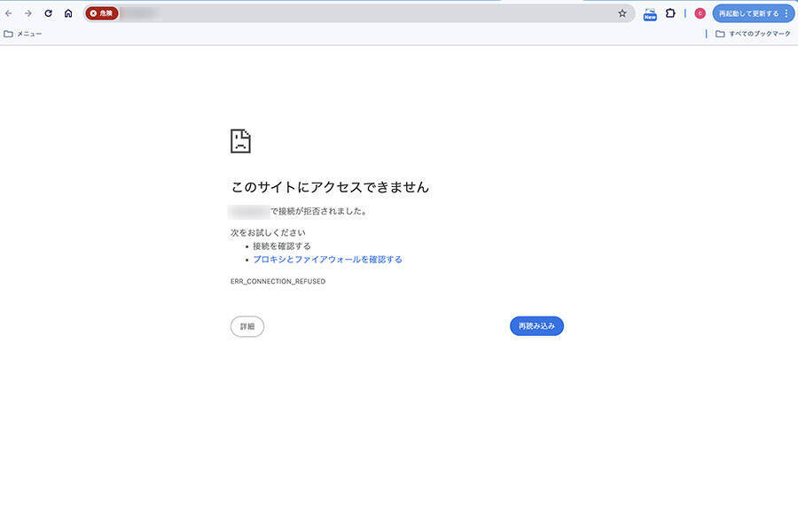The image size is (798, 523).
Task: Click the forward navigation arrow
Action: click(28, 13)
